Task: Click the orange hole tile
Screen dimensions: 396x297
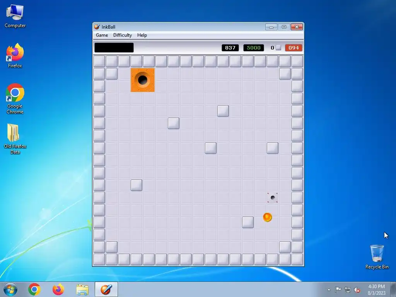Action: point(142,80)
